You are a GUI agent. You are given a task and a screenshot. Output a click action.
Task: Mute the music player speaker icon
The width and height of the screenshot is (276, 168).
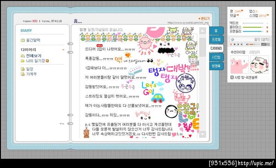click(247, 44)
